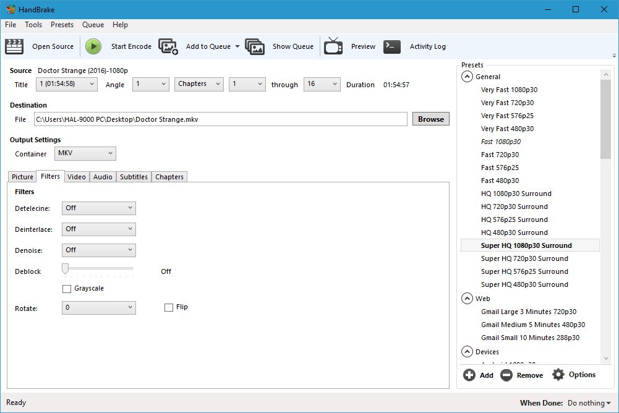The image size is (619, 413).
Task: Switch to the Video tab
Action: (77, 177)
